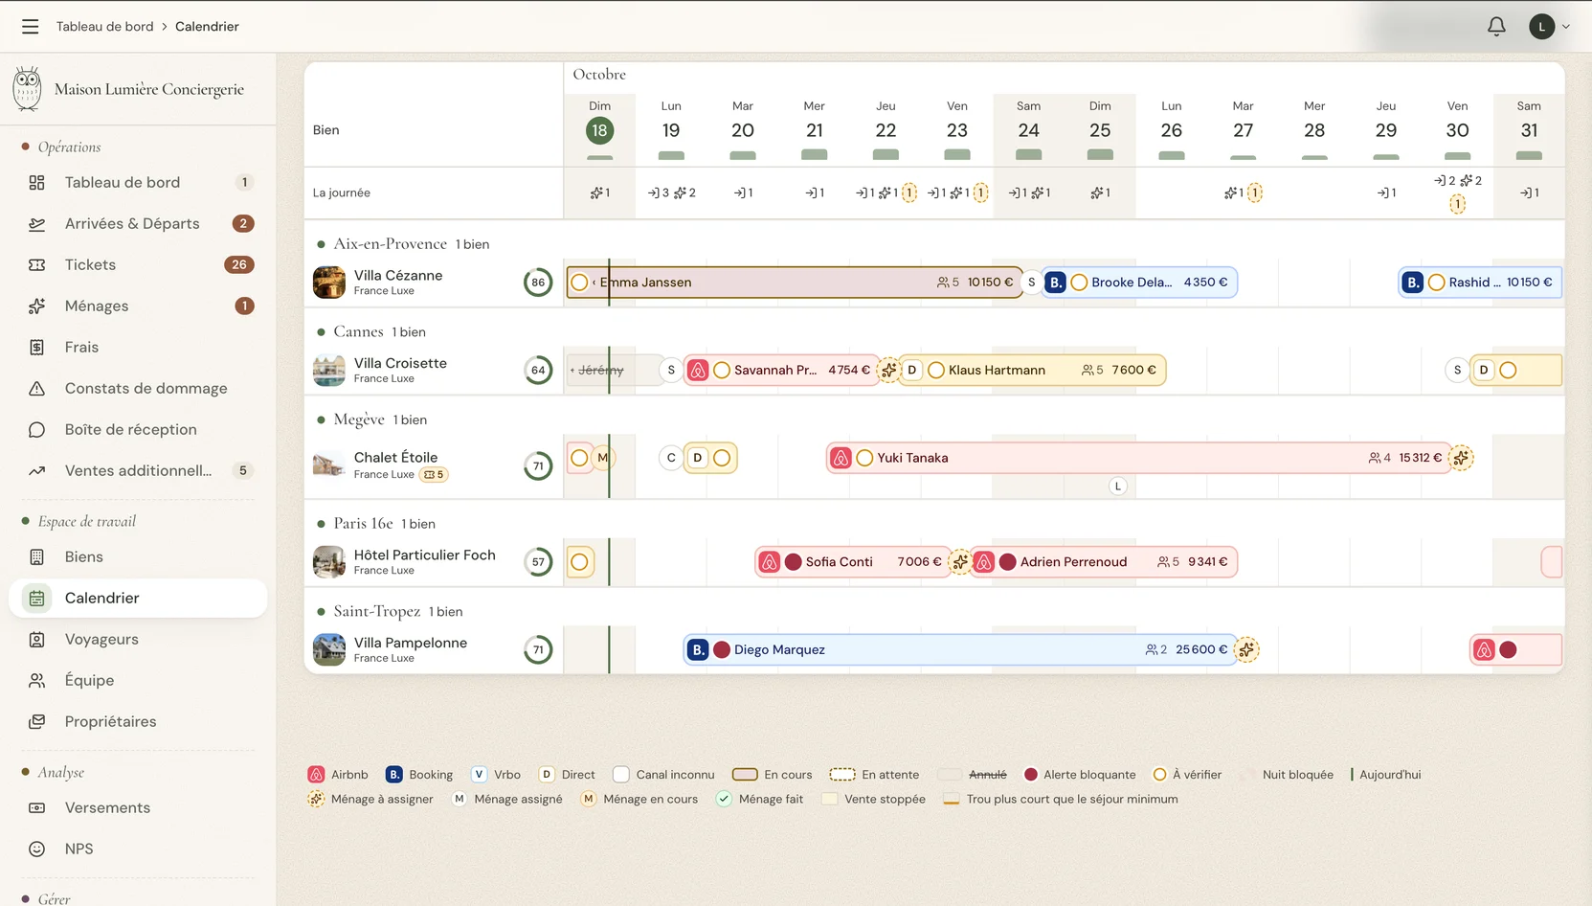Click the Tickets sidebar icon

point(37,265)
